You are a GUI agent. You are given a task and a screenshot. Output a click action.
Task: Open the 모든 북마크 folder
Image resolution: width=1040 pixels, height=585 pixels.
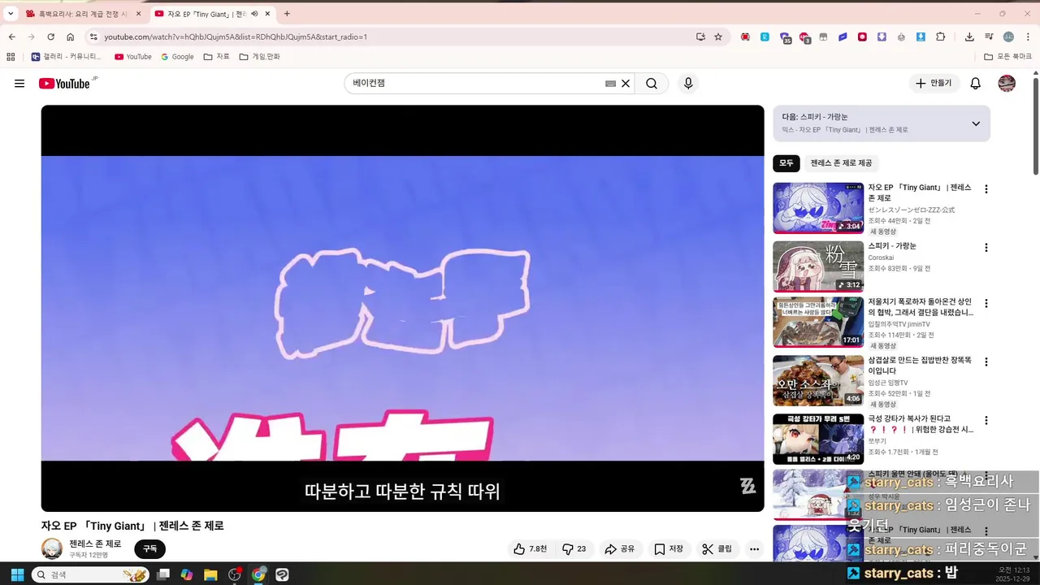(1008, 57)
